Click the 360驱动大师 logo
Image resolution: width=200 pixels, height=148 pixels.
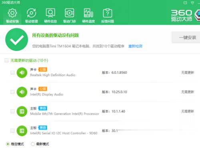pyautogui.click(x=185, y=15)
